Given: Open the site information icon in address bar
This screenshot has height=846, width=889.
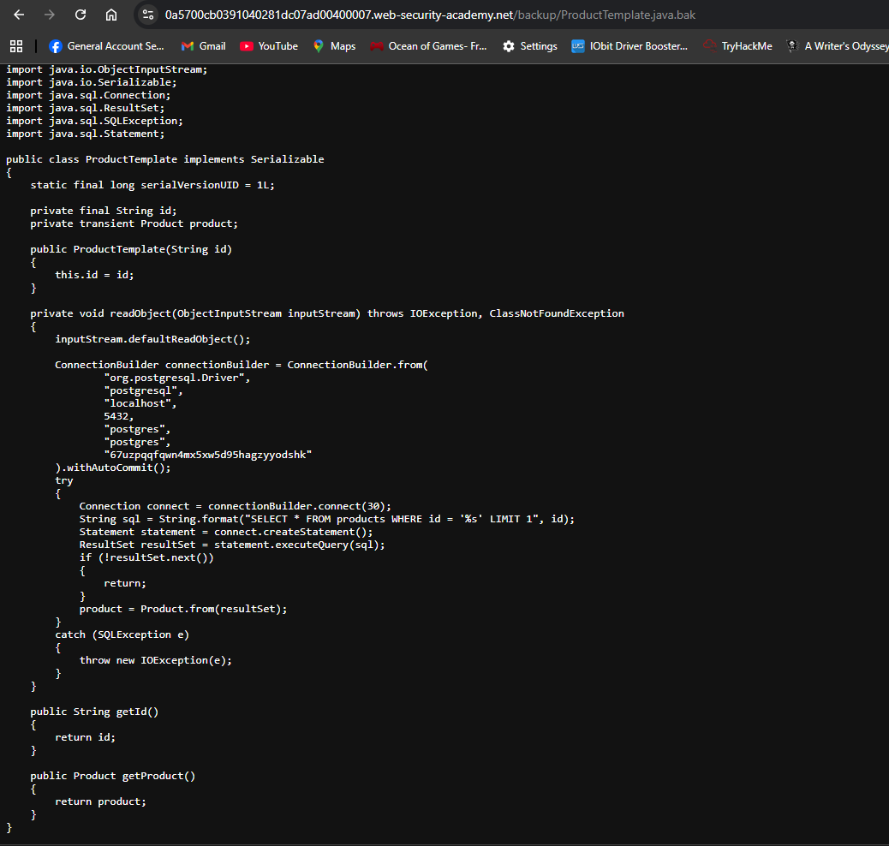Looking at the screenshot, I should [148, 15].
